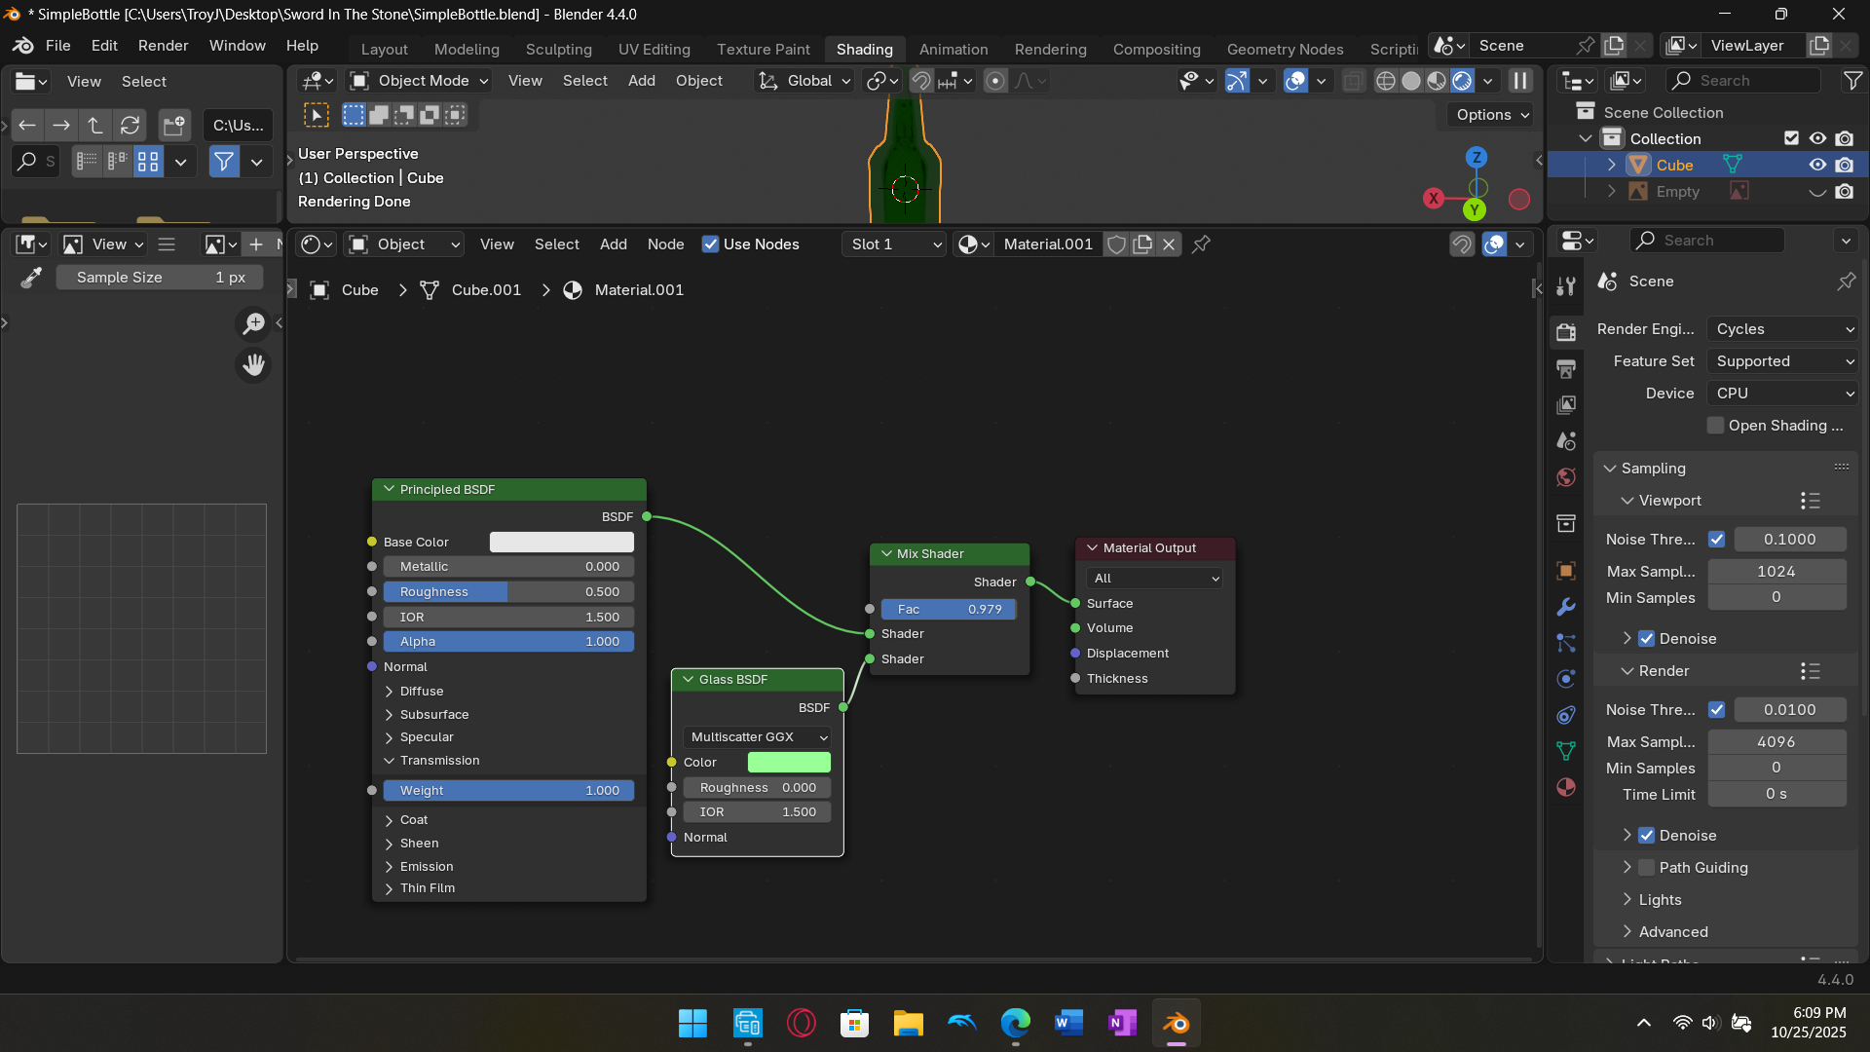Image resolution: width=1870 pixels, height=1052 pixels.
Task: Open outliner filter funnel
Action: click(x=1852, y=81)
